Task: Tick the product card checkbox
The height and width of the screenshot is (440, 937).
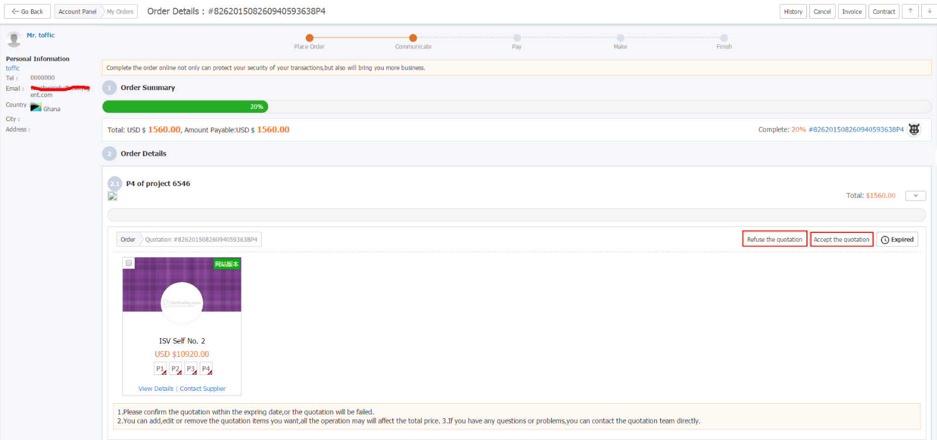Action: [129, 263]
